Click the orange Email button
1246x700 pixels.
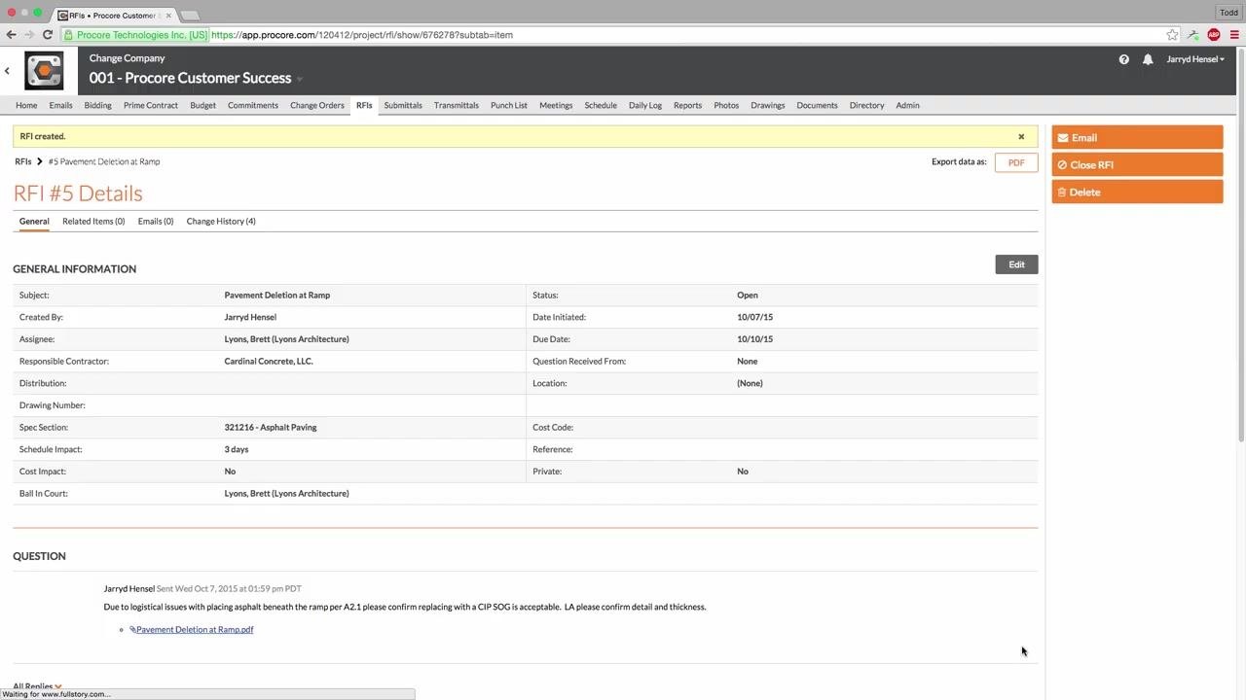[x=1137, y=138]
